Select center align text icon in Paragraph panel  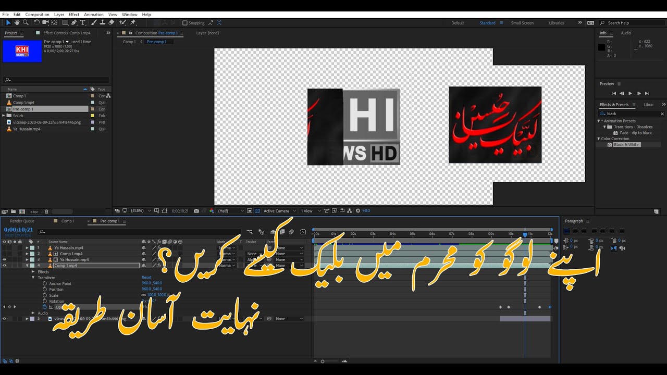[x=575, y=231]
